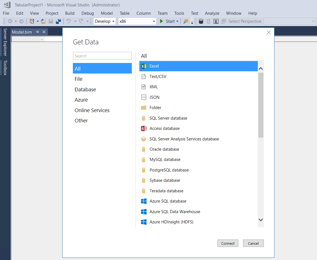This screenshot has width=317, height=260.
Task: Filter data sources by Azure category
Action: (102, 100)
